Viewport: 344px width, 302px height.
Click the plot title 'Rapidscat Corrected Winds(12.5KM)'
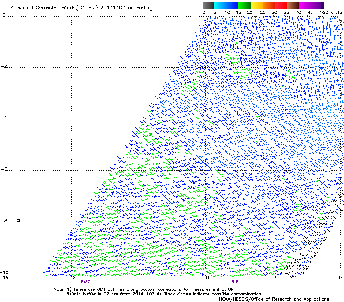[x=53, y=8]
